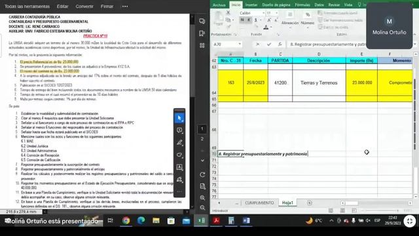The width and height of the screenshot is (419, 236).
Task: Switch to the Datos ribbon tab
Action: (x=319, y=5)
